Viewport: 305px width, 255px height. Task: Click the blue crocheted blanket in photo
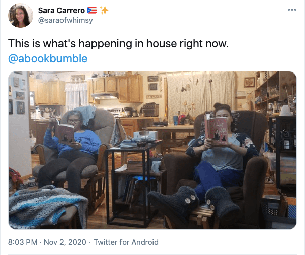tap(47, 206)
